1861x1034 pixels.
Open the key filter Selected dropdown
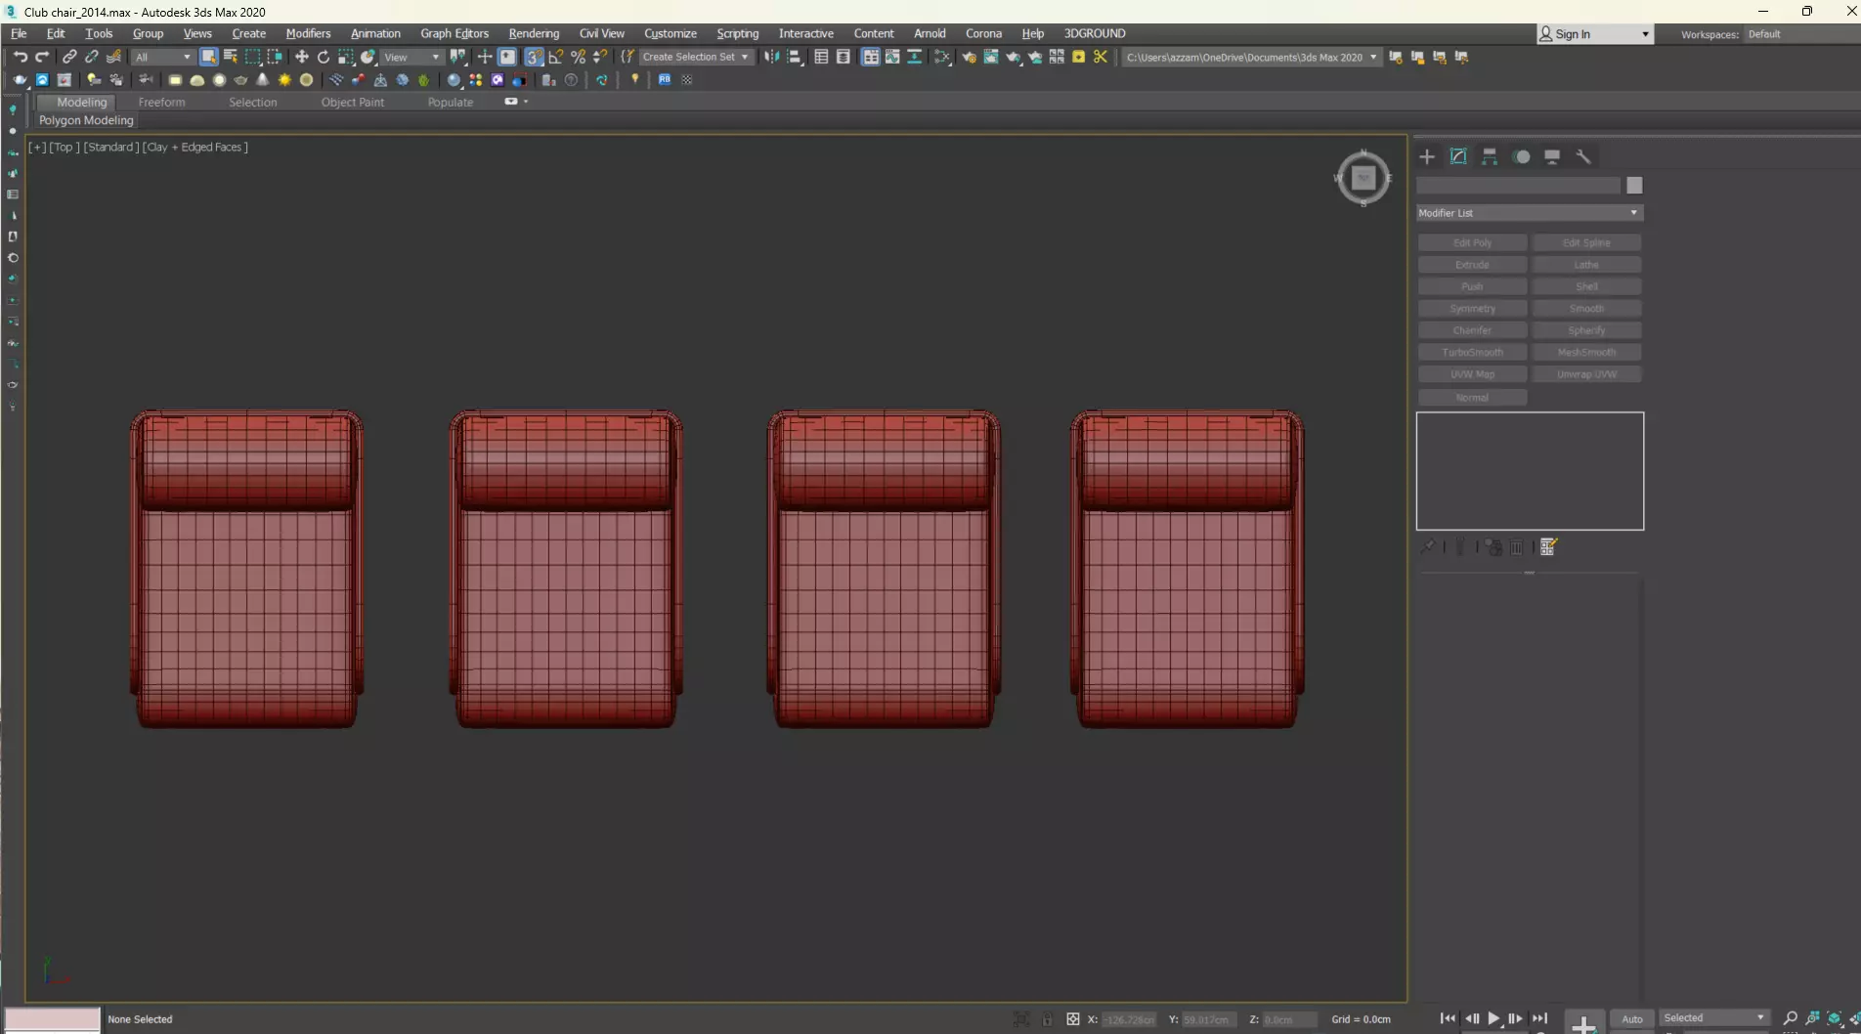1714,1018
